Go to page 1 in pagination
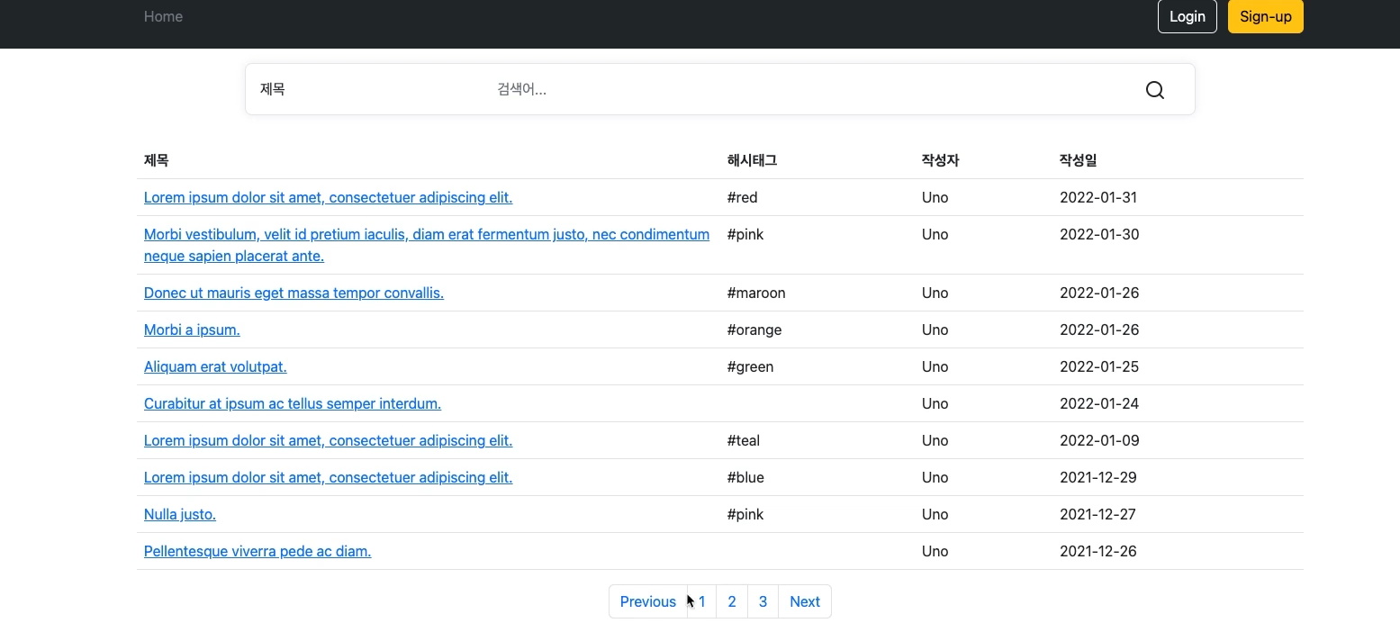Viewport: 1400px width, 632px height. click(702, 601)
